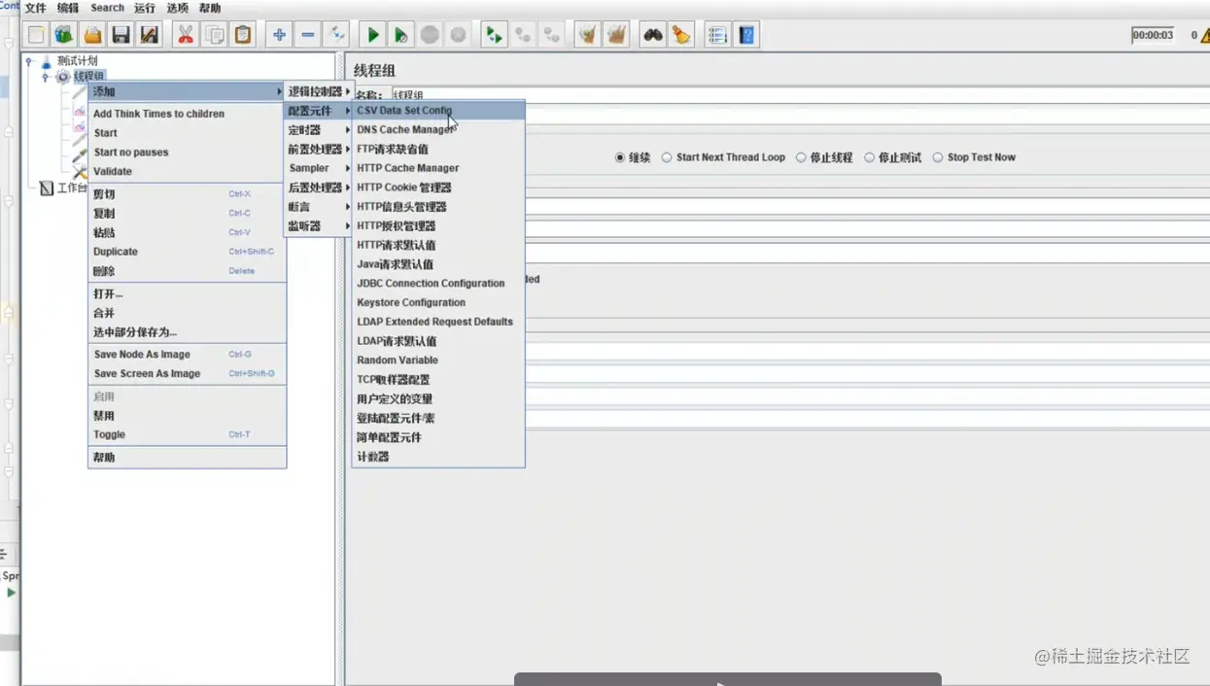The image size is (1210, 686).
Task: Click Remote Start All toolbar icon
Action: (x=494, y=35)
